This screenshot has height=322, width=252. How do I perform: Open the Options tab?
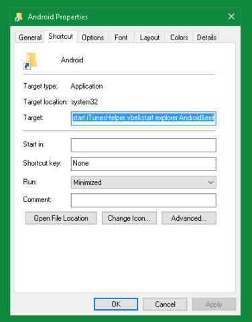93,38
